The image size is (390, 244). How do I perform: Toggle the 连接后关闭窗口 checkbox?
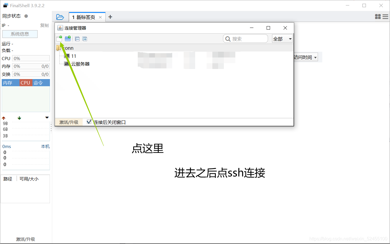(89, 122)
